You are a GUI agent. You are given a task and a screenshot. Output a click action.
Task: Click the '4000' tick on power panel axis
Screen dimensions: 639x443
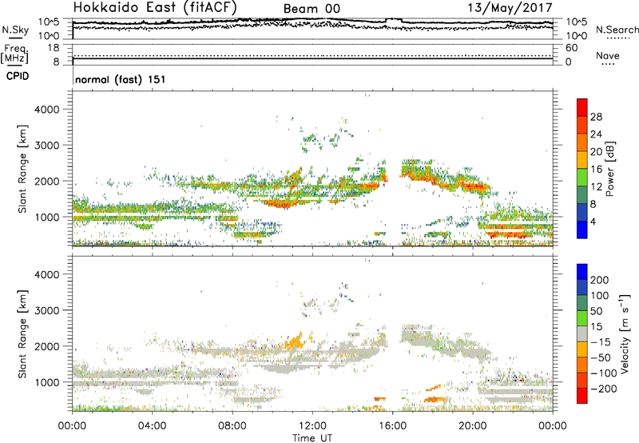(46, 110)
